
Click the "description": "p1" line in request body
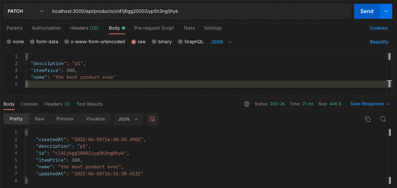tap(59, 64)
